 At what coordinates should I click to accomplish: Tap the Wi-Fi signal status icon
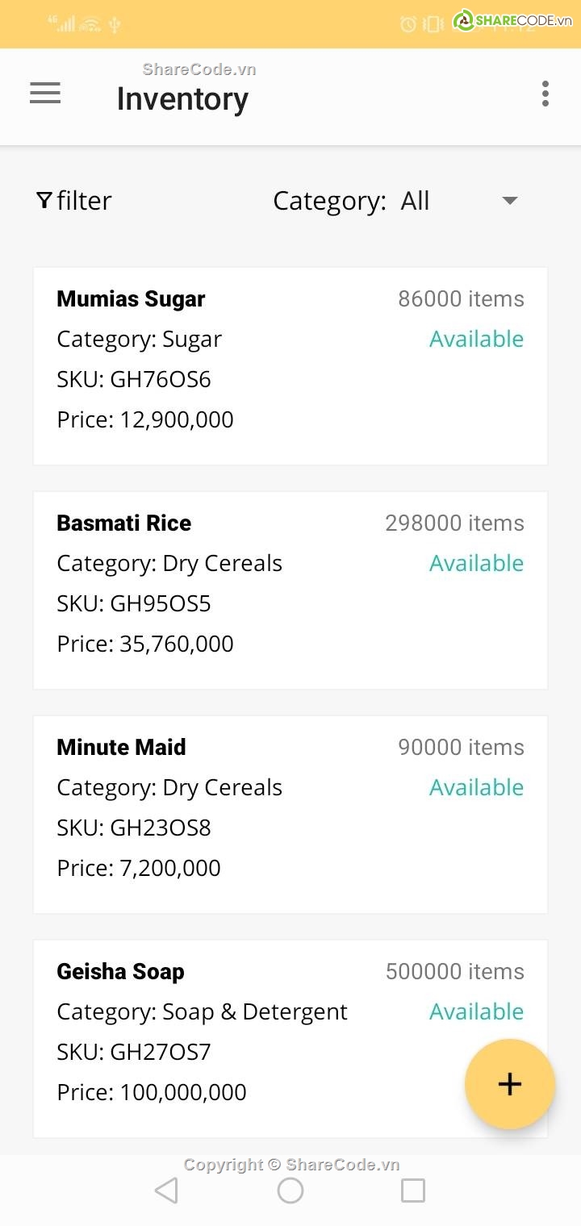pos(91,24)
